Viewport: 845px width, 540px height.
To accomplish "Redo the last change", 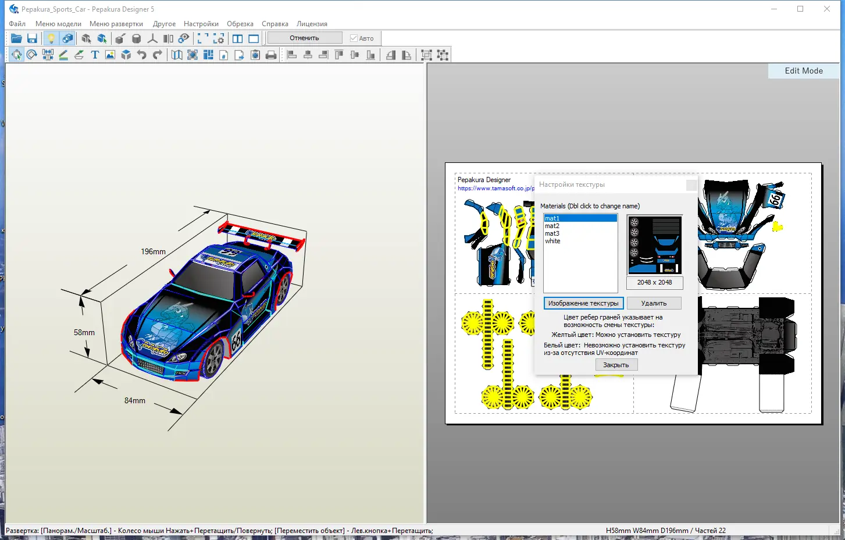I will pyautogui.click(x=157, y=55).
